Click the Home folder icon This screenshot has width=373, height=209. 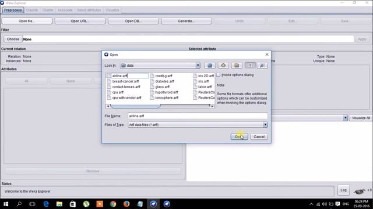tap(223, 66)
